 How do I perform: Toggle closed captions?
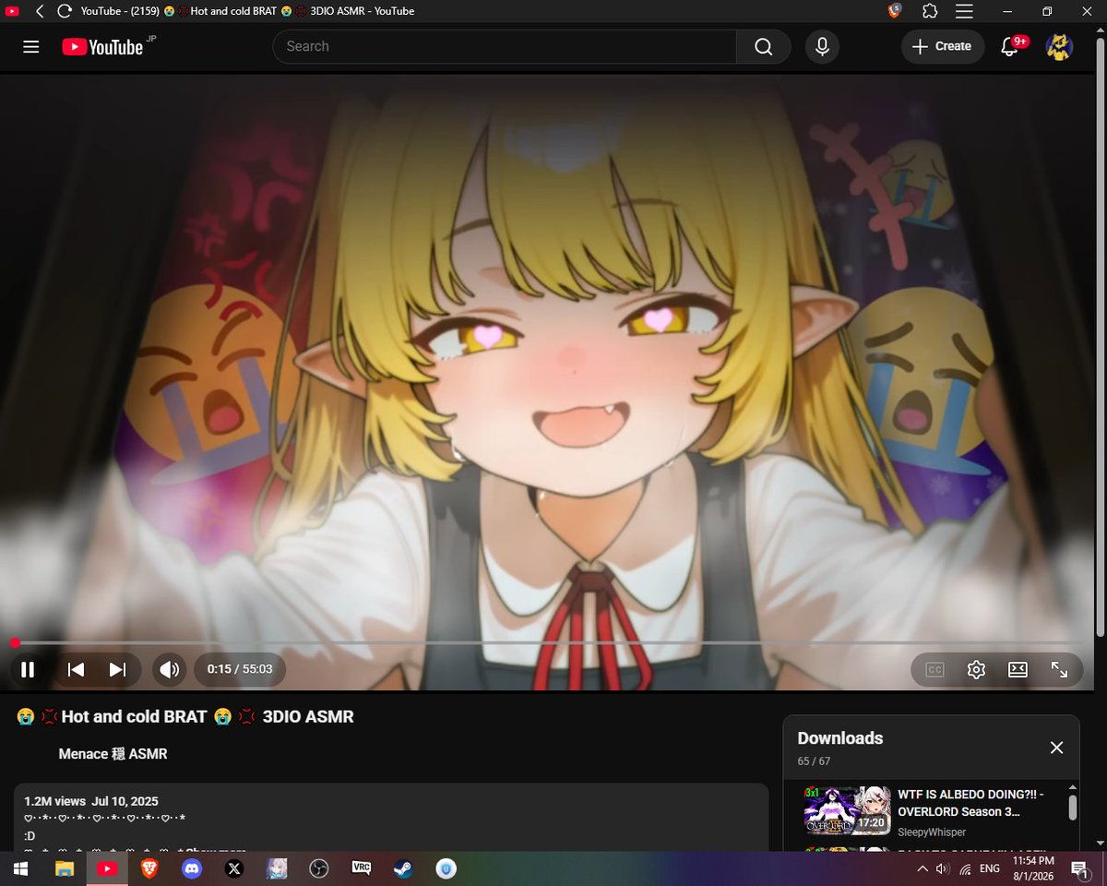[934, 670]
